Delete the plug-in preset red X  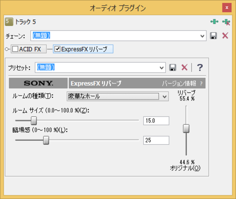pyautogui.click(x=184, y=68)
